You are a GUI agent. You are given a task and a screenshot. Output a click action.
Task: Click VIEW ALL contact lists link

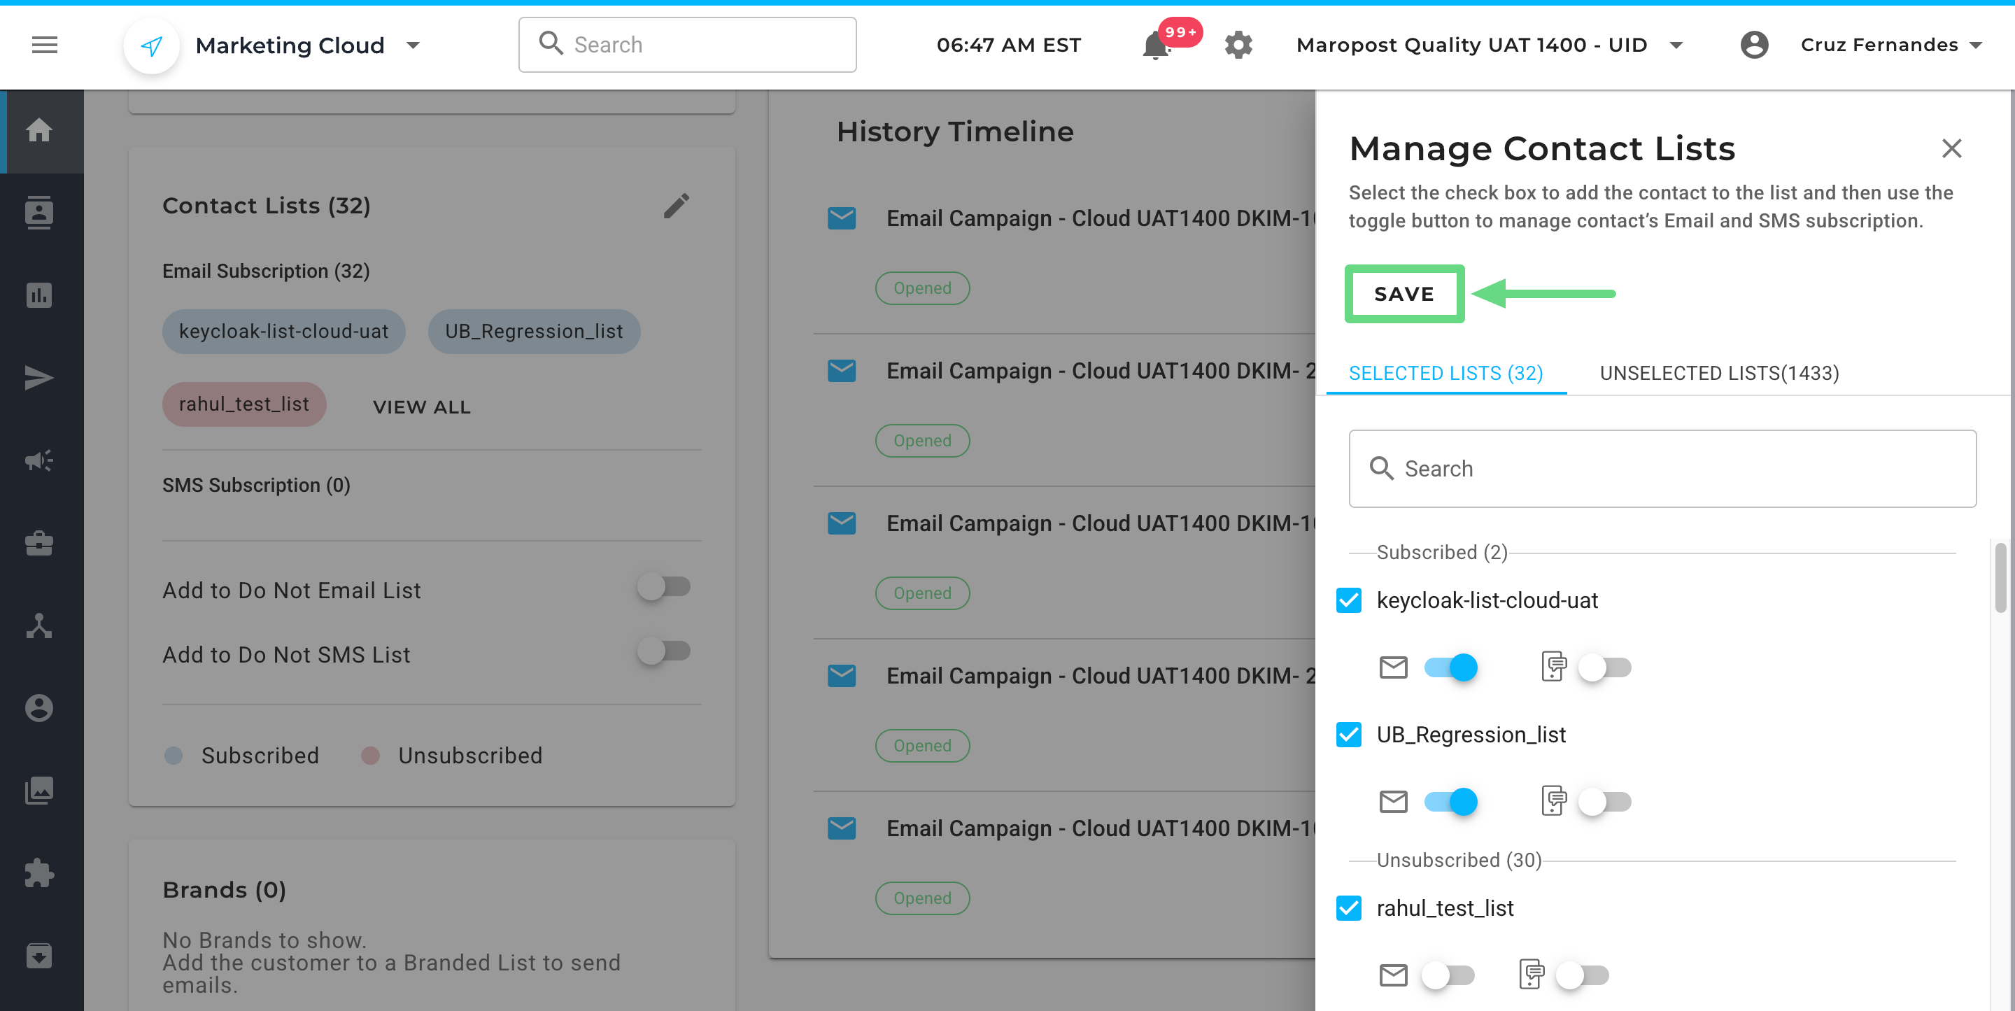tap(422, 407)
